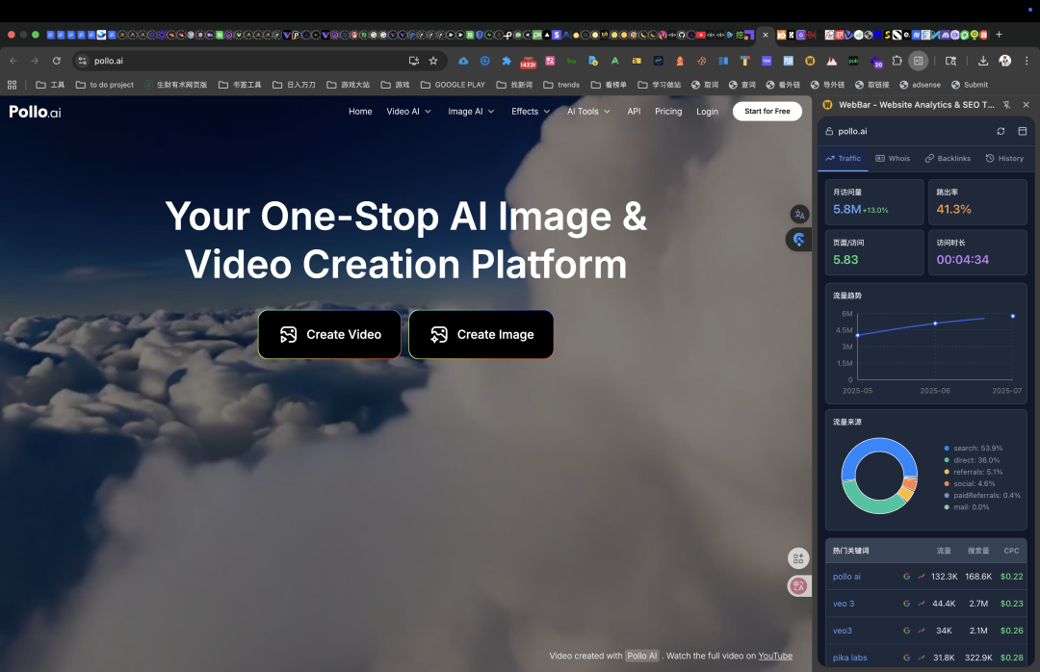
Task: Expand the AI Tools menu
Action: (588, 112)
